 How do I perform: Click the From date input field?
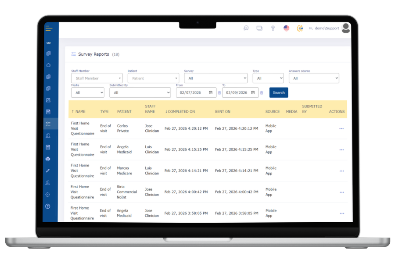click(x=193, y=92)
